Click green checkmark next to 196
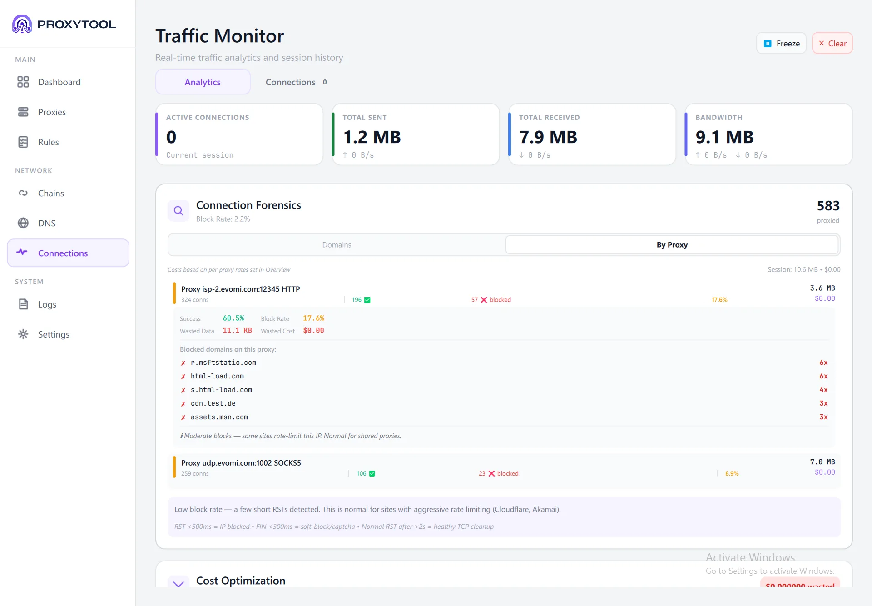This screenshot has width=872, height=606. 367,300
